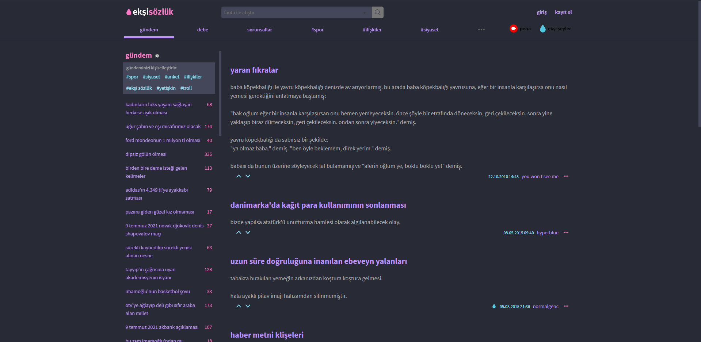
Task: Open entry options for hyperblue's entry
Action: [x=566, y=233]
